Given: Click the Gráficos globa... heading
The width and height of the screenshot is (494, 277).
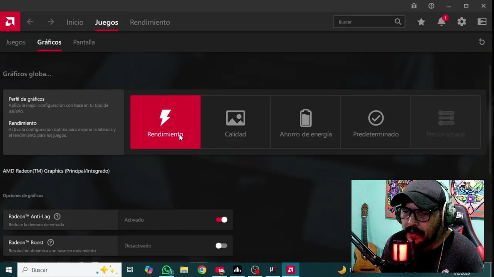Looking at the screenshot, I should pos(27,74).
